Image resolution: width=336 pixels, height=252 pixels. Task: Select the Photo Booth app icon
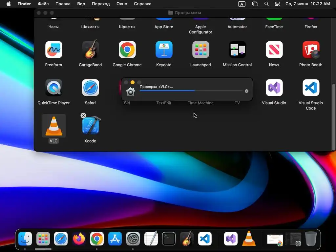311,50
